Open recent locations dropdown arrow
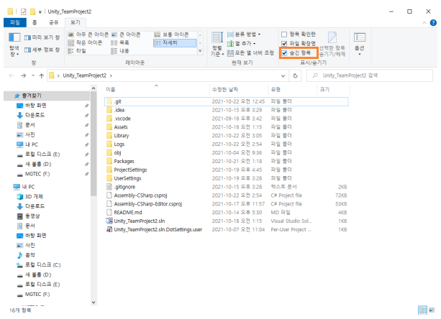The image size is (441, 319). pos(33,75)
